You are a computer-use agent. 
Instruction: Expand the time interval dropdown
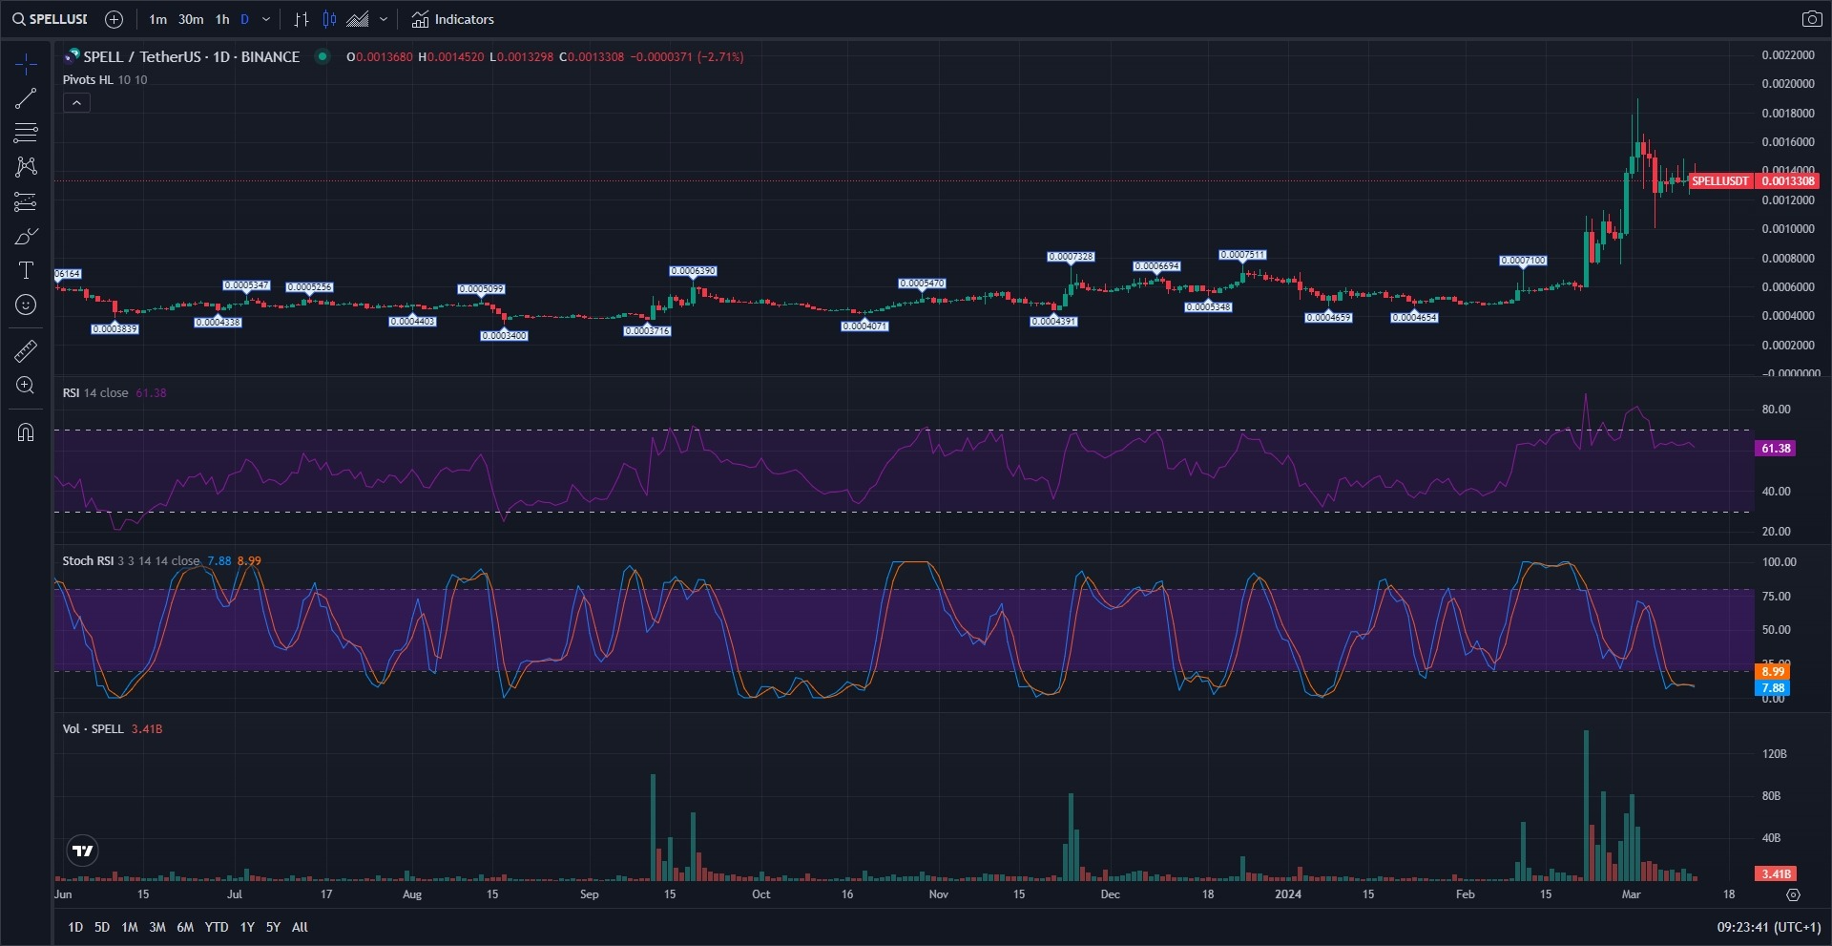(x=266, y=19)
